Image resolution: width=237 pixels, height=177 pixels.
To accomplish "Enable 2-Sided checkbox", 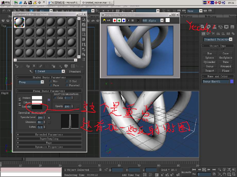I will [x=67, y=81].
